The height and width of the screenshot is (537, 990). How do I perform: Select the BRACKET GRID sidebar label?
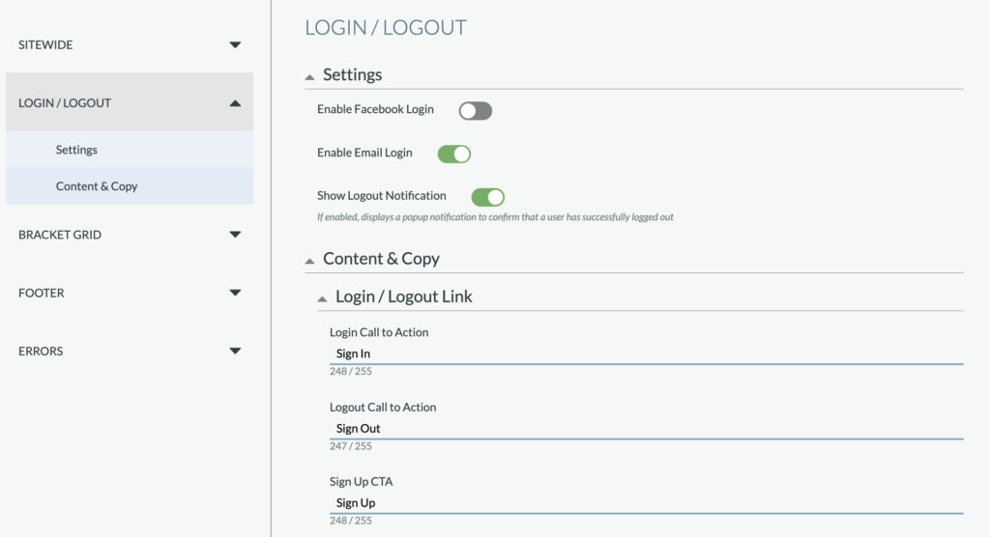click(60, 235)
